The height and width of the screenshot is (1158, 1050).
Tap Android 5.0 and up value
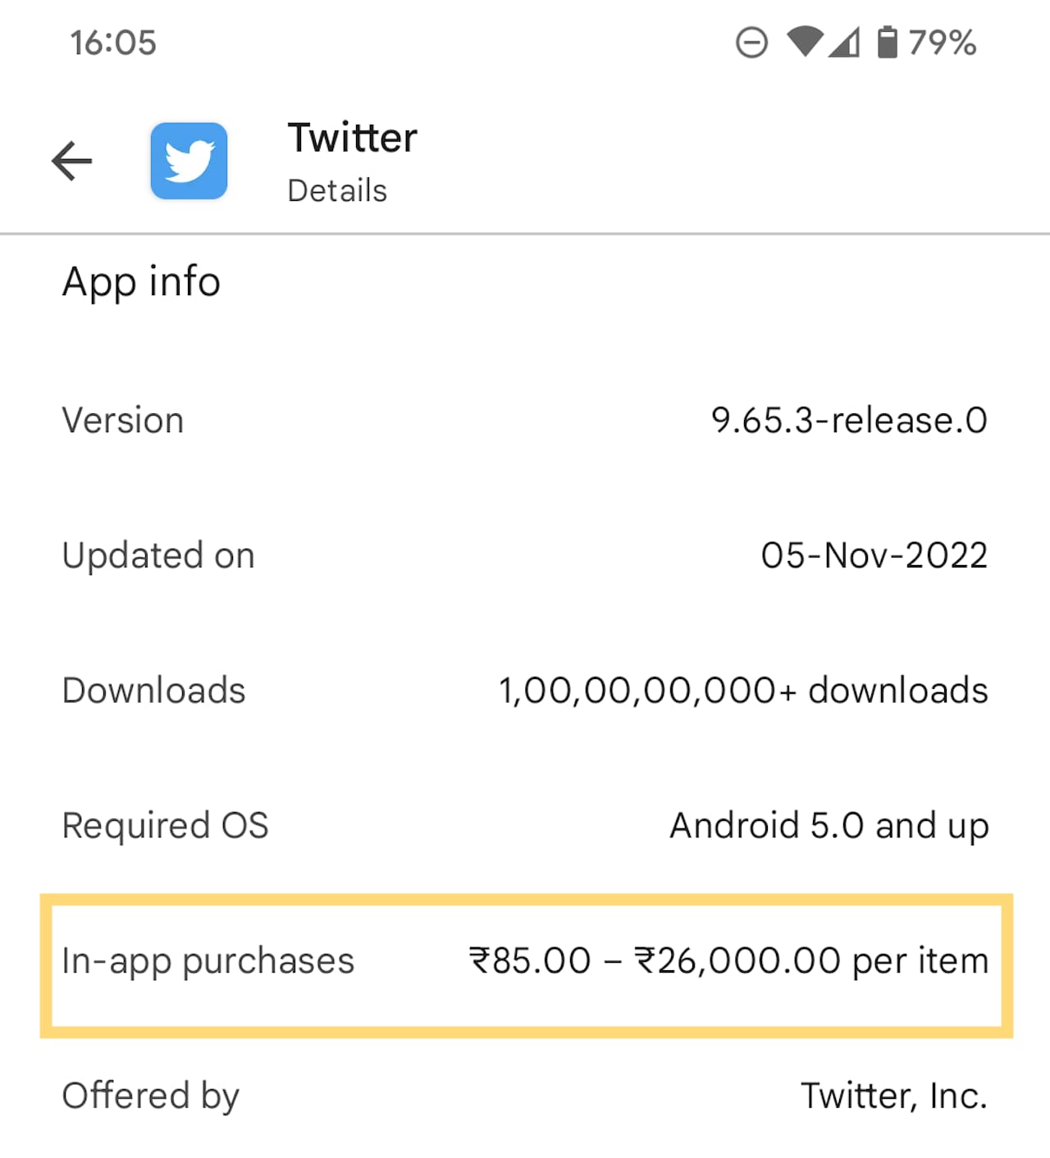[x=829, y=826]
